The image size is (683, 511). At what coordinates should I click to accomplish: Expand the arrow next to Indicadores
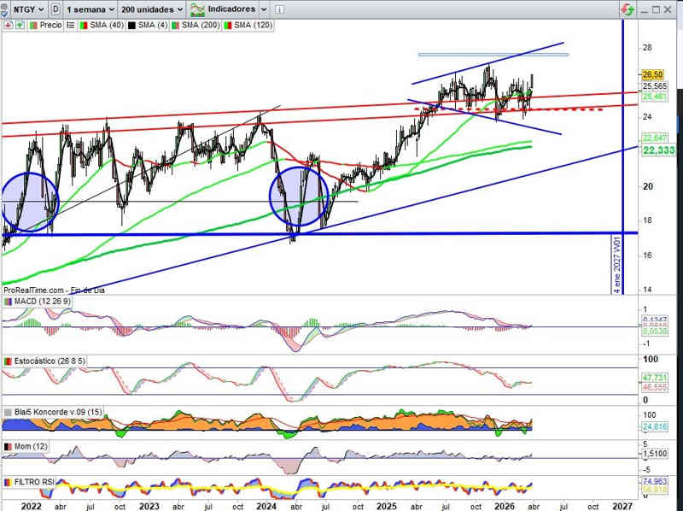(264, 9)
